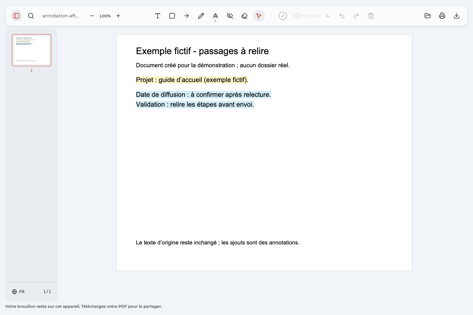Click the title Exemple fictif - passages à relire
This screenshot has height=315, width=473.
202,51
